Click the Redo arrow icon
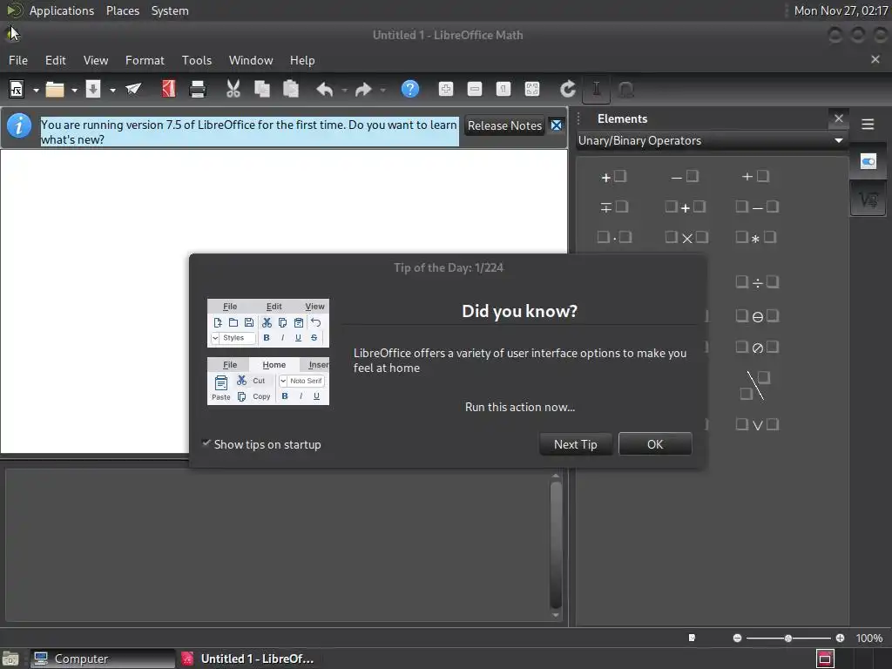 click(x=363, y=90)
